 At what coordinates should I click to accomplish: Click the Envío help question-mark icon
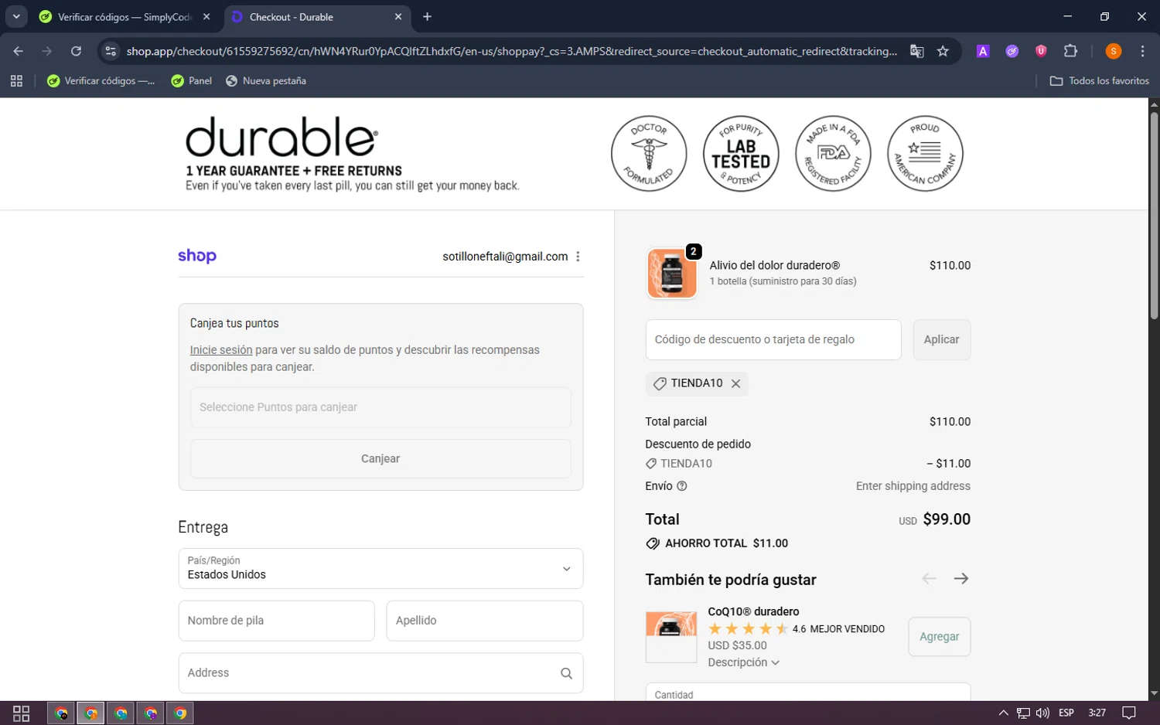[x=681, y=486]
